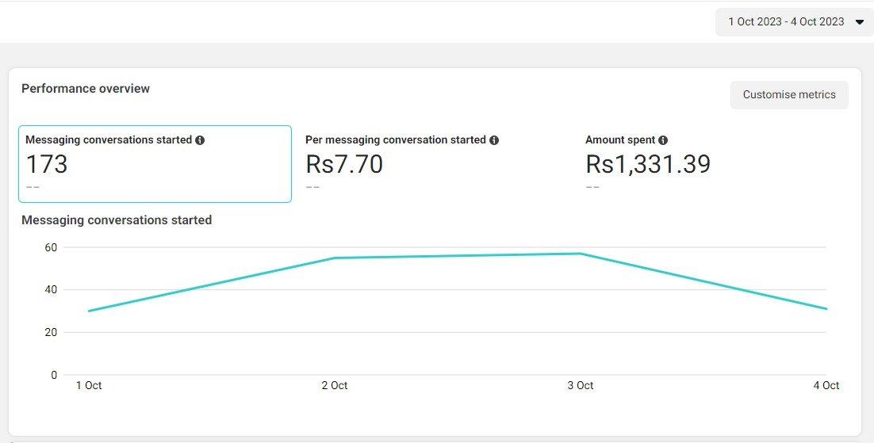Click the chart line point at 2 Oct

[x=335, y=258]
